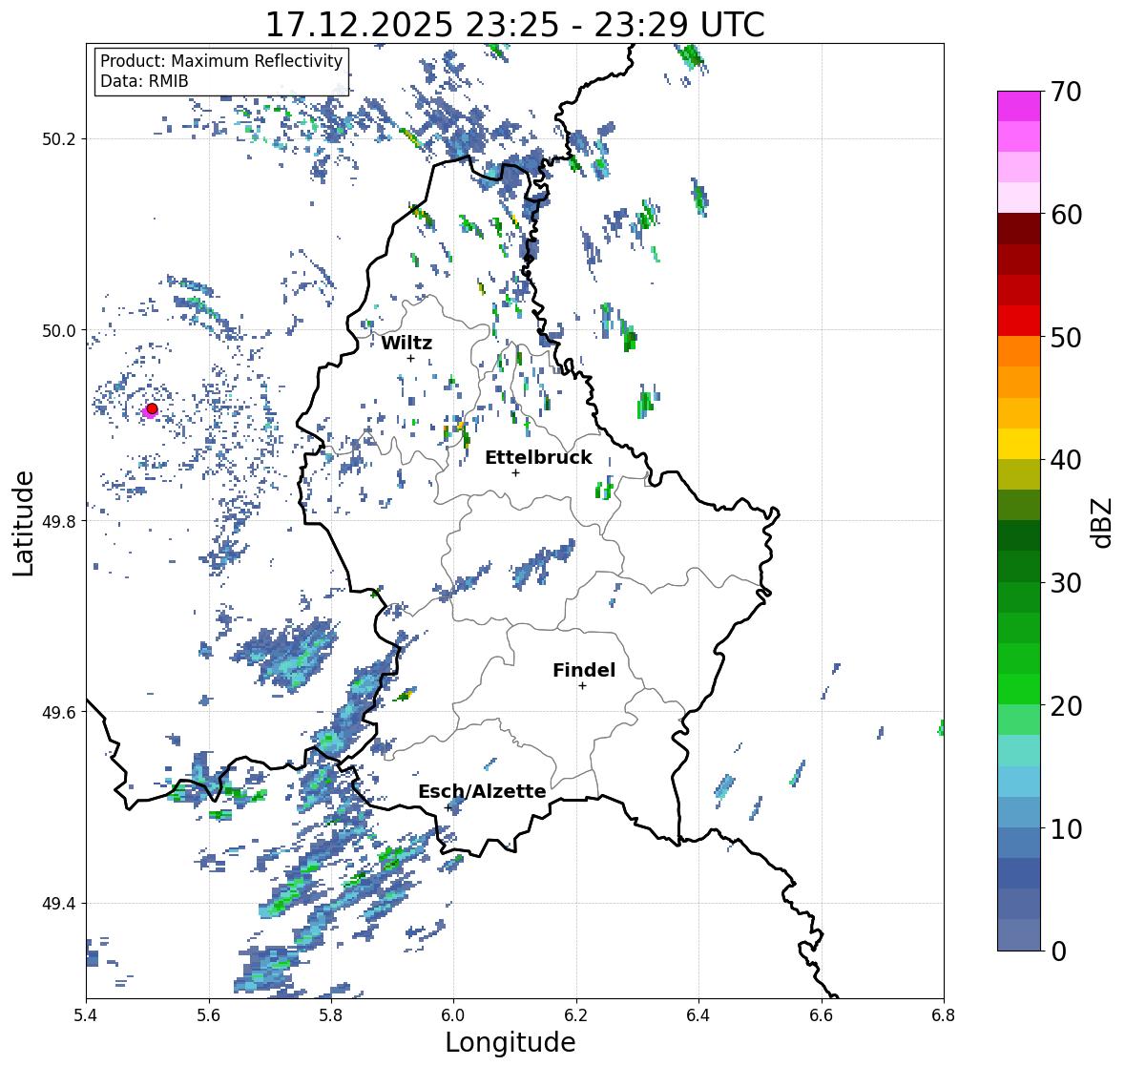Viewport: 1125px width, 1066px height.
Task: Click the red radar location dot
Action: [x=152, y=408]
